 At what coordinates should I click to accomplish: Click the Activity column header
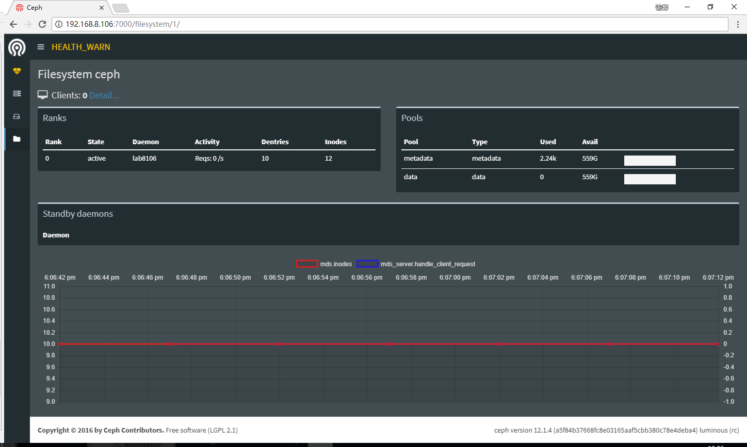click(x=207, y=142)
